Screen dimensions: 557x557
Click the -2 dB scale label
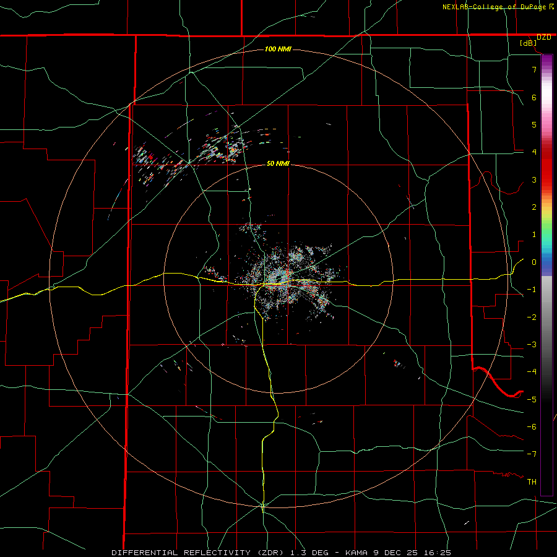(532, 317)
